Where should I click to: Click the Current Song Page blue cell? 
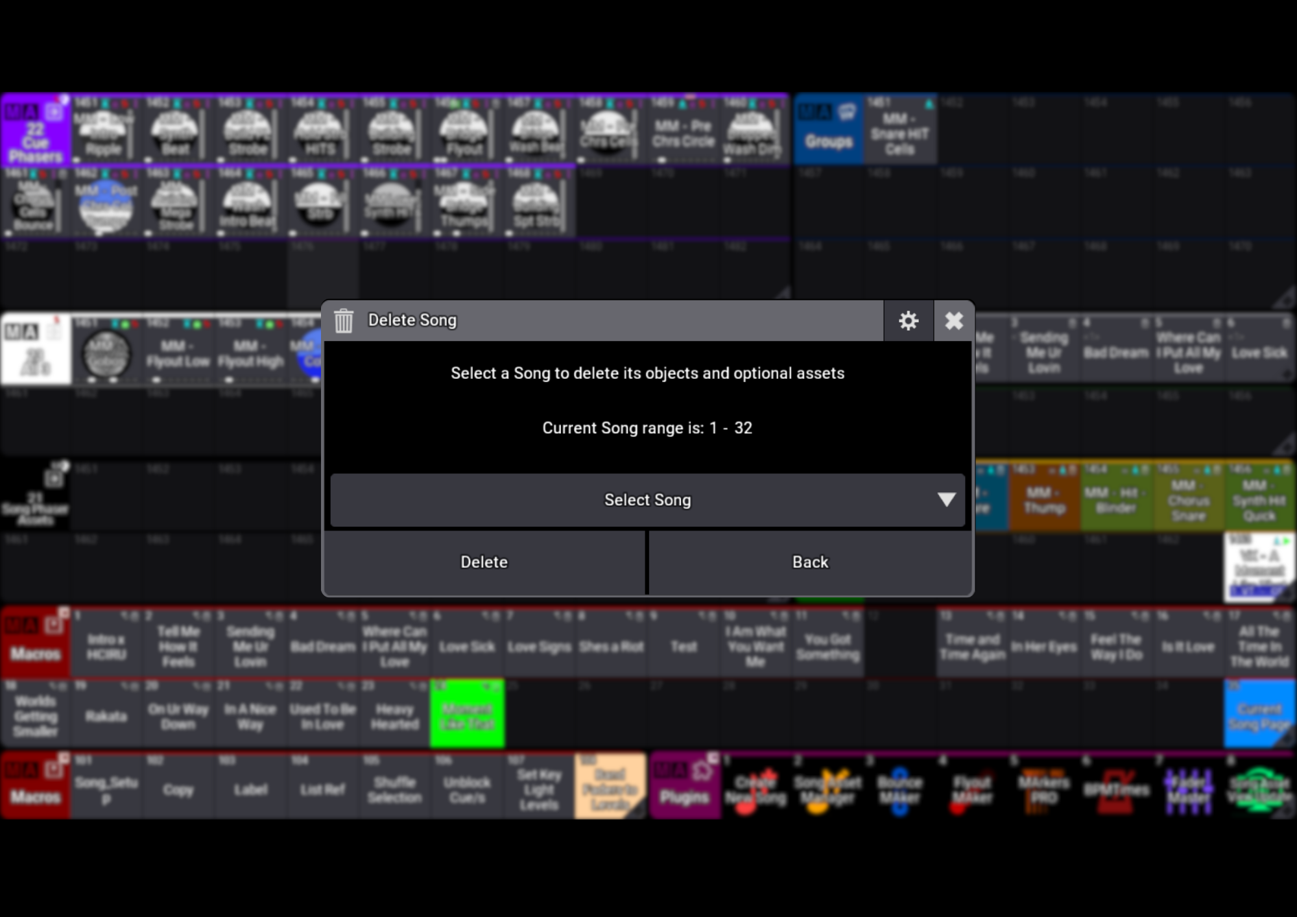pos(1259,714)
